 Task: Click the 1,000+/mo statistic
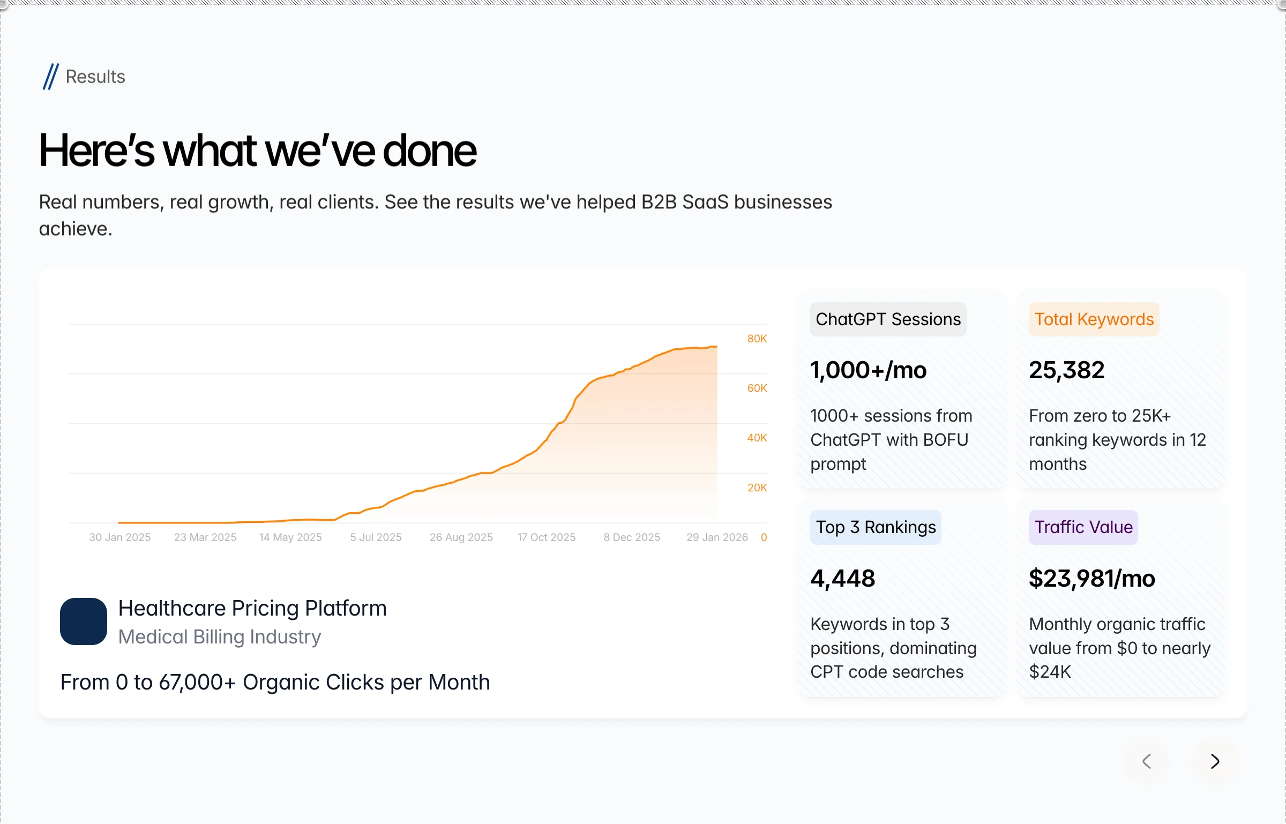click(x=868, y=370)
